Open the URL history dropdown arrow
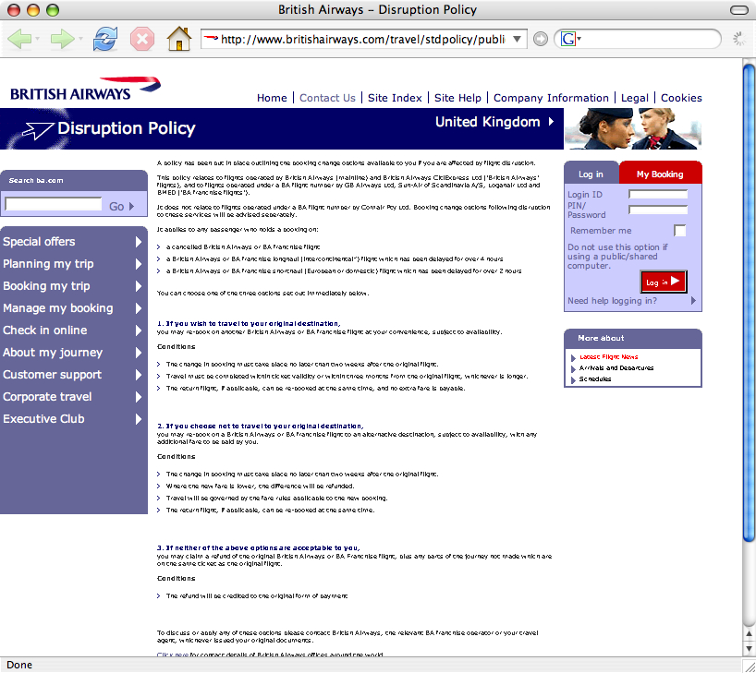This screenshot has width=756, height=673. point(517,39)
